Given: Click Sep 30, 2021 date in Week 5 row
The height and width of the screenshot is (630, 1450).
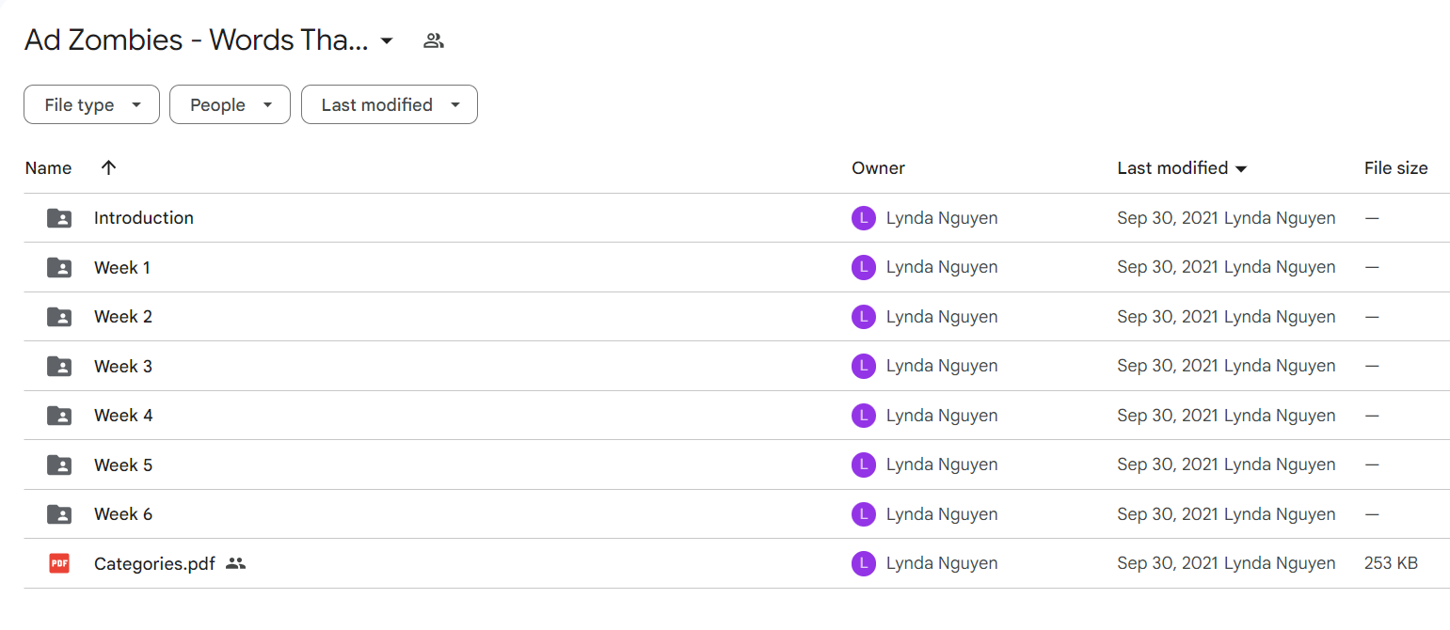Looking at the screenshot, I should [1168, 465].
